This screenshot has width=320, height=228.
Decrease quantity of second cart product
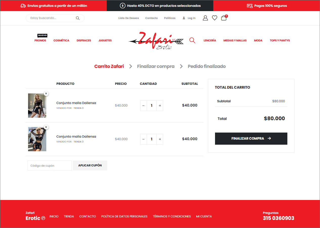143,139
